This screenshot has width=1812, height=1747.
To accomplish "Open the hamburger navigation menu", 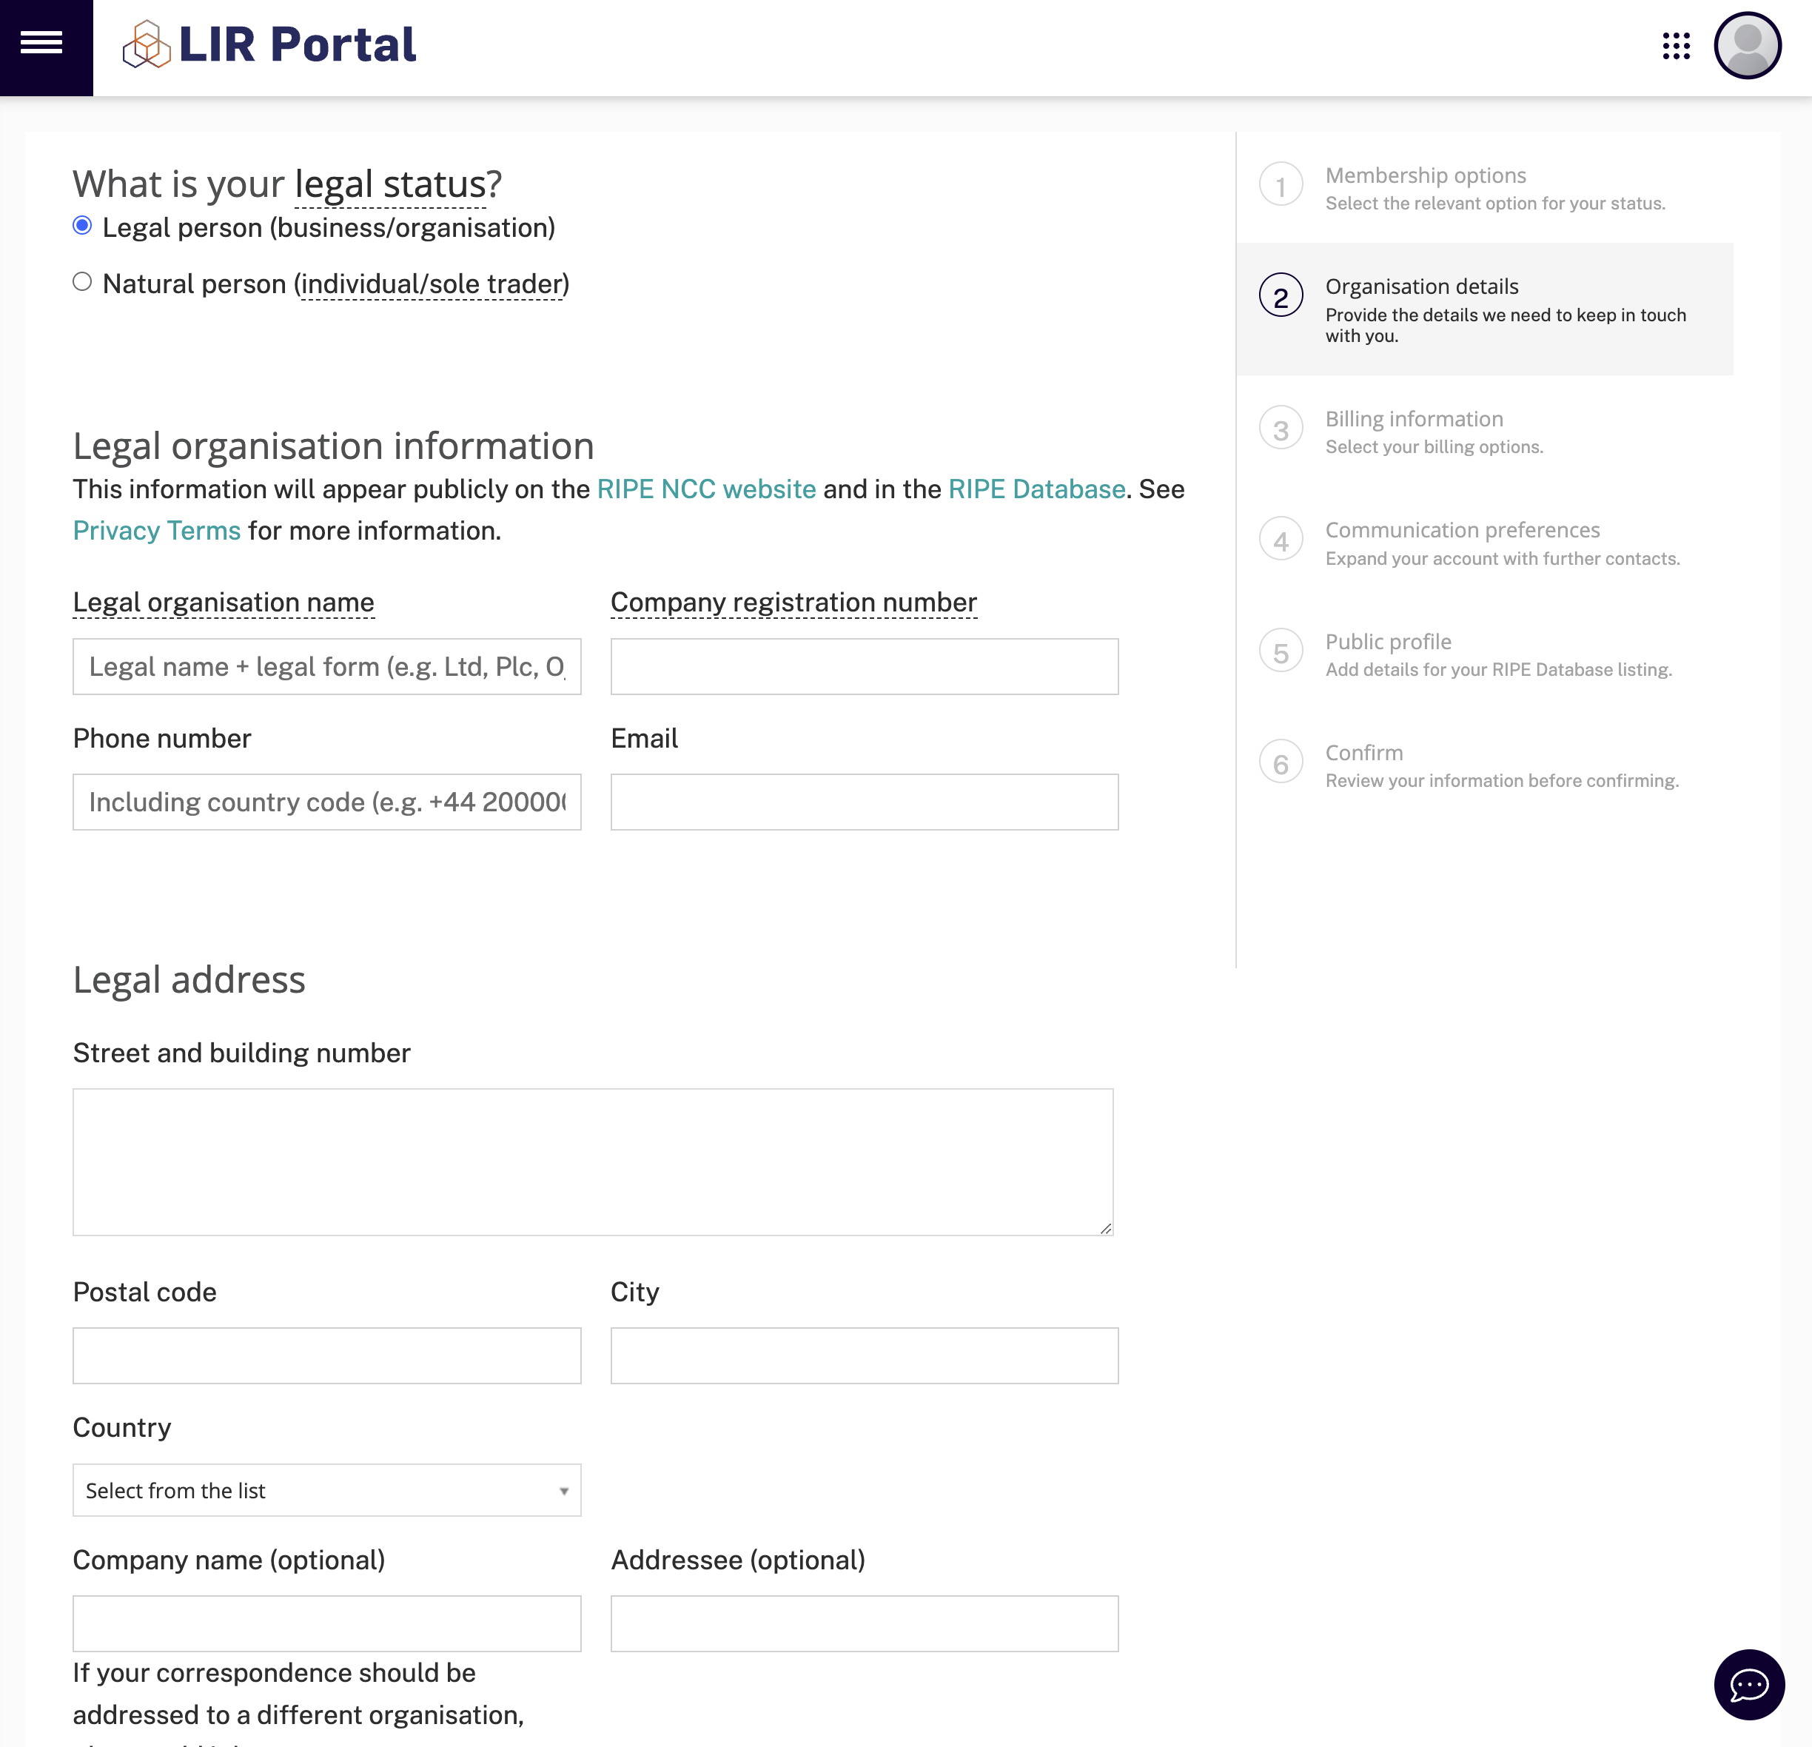I will (x=41, y=41).
